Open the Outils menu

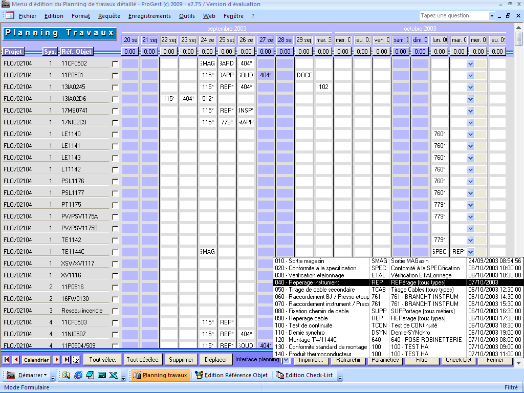click(x=187, y=16)
